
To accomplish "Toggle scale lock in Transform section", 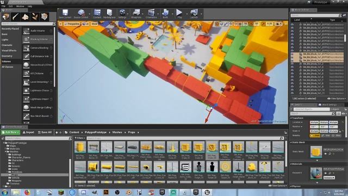I will 340,131.
